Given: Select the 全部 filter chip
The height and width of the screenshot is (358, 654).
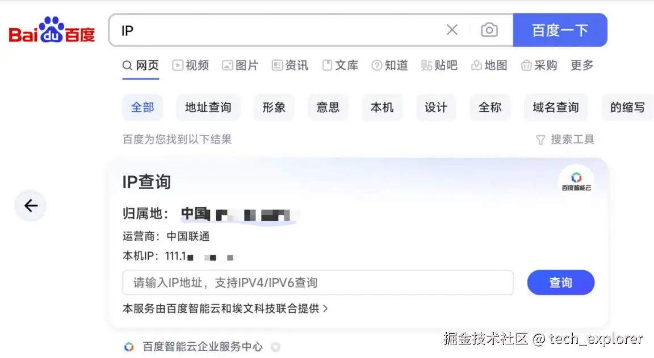Looking at the screenshot, I should (142, 108).
